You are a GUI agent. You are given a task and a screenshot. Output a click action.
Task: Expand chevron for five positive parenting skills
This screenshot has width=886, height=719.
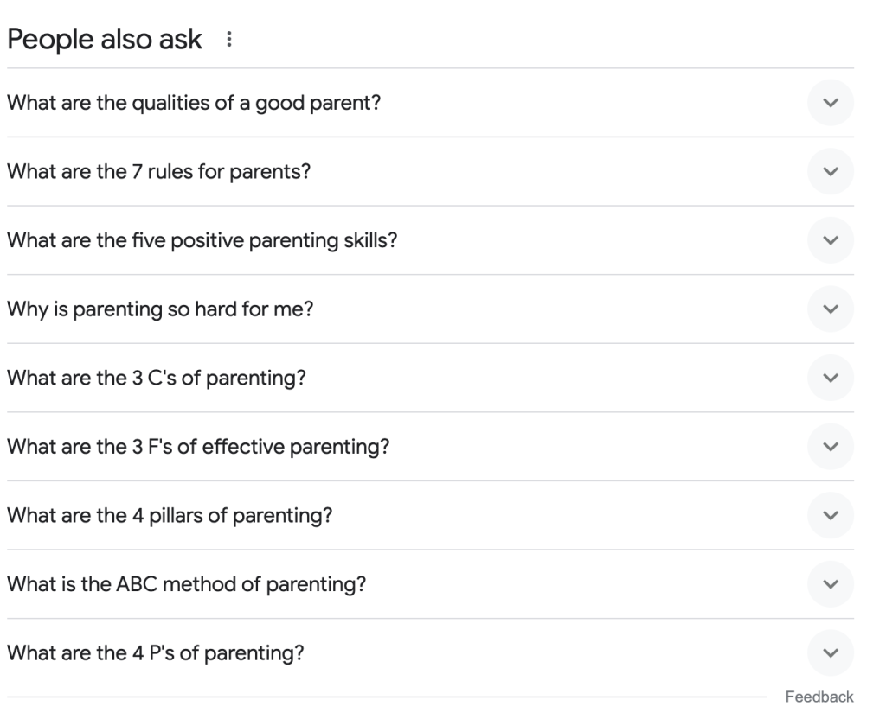831,240
